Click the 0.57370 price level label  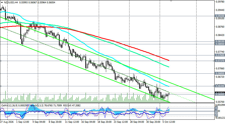[220, 61]
